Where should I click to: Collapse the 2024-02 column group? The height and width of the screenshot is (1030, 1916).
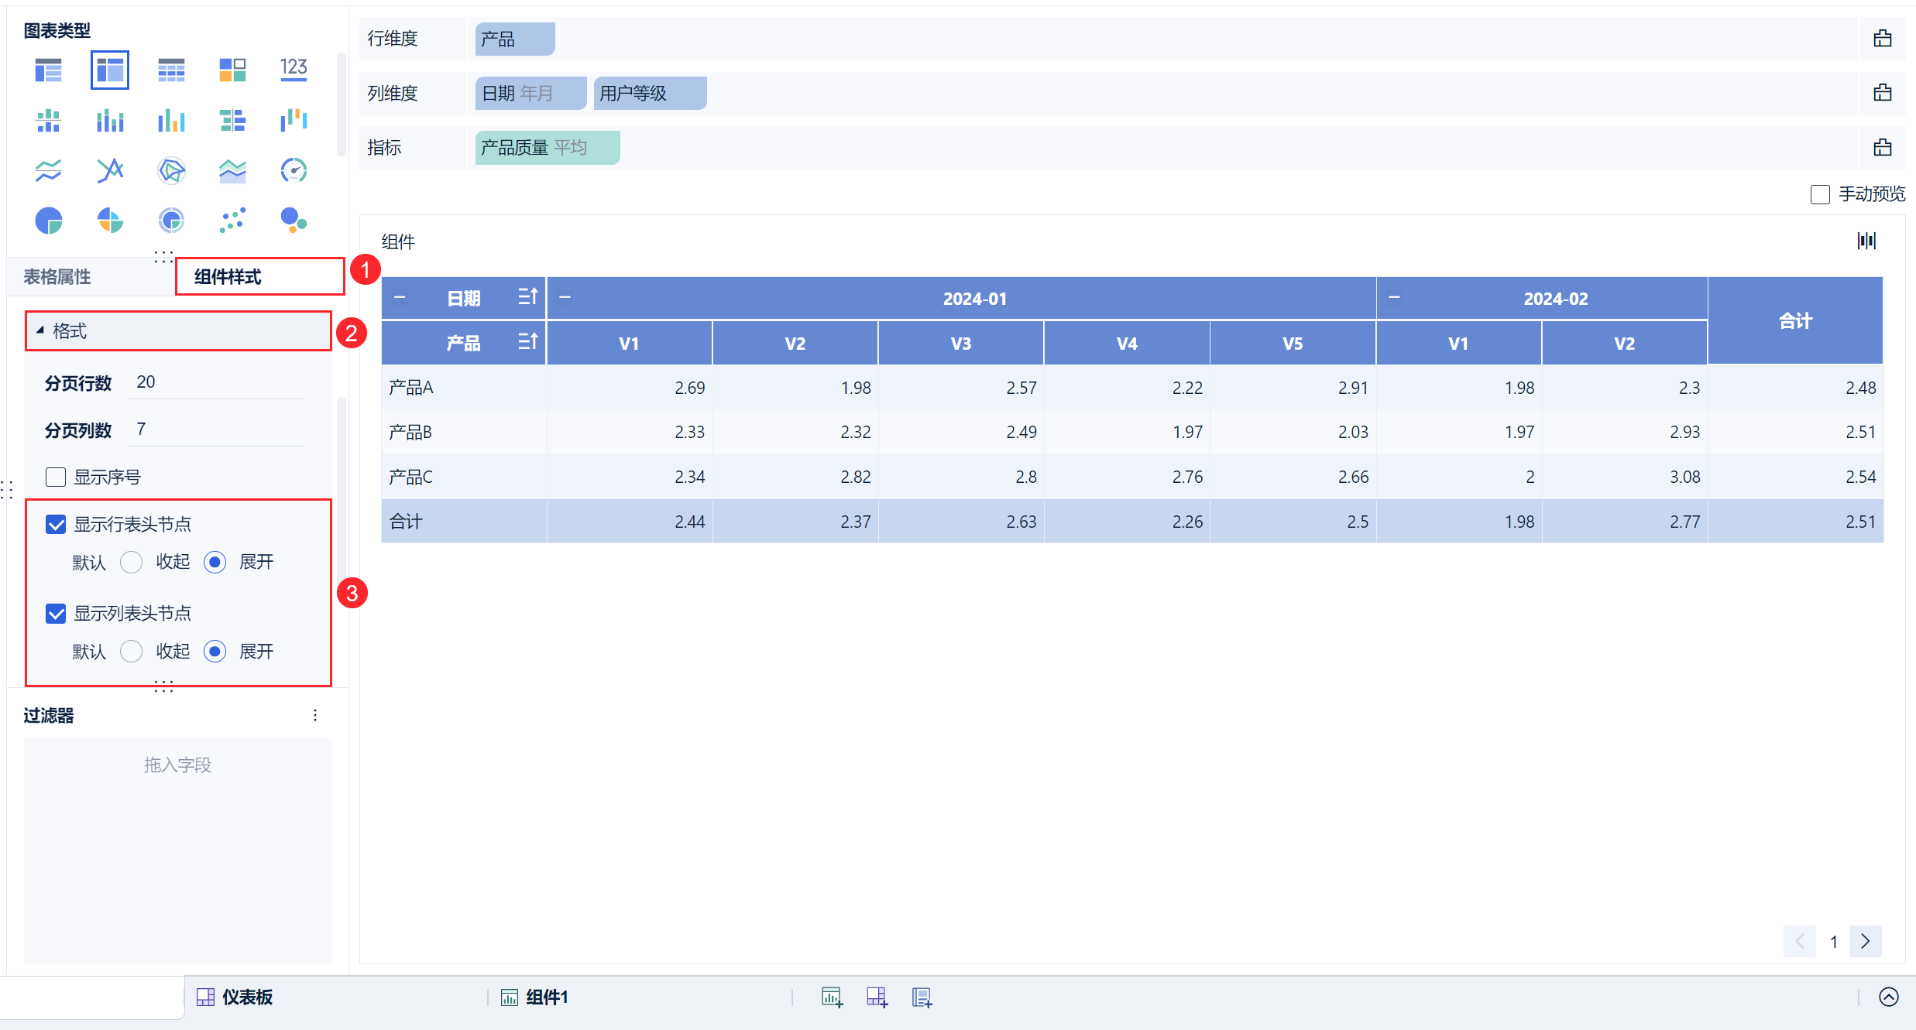pos(1394,298)
